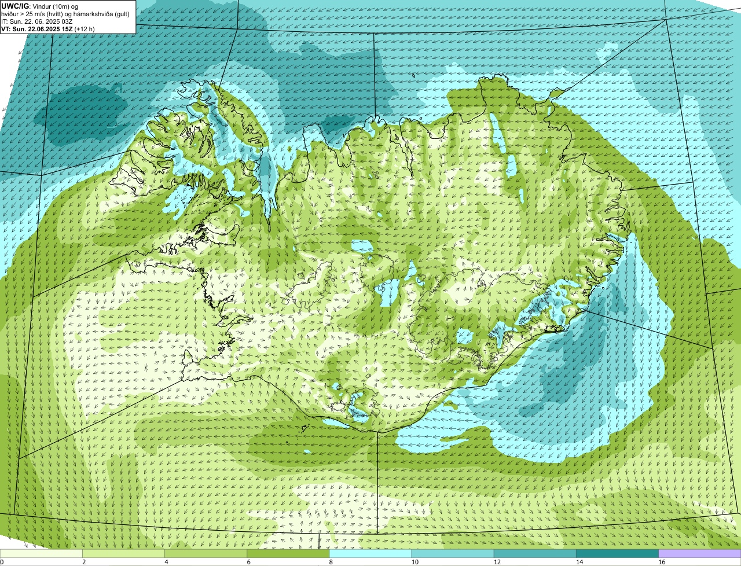Choose the 6–8 m/s darker green legend swatch
This screenshot has width=741, height=566.
point(288,554)
